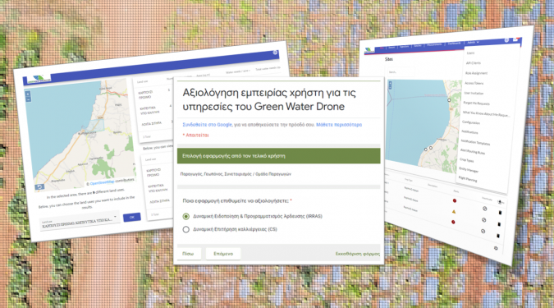The height and width of the screenshot is (308, 554).
Task: Click the deactivate icon in third Sites row
Action: pos(483,232)
